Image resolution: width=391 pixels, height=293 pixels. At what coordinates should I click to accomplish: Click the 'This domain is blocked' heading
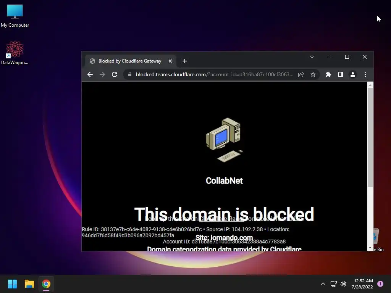point(224,214)
